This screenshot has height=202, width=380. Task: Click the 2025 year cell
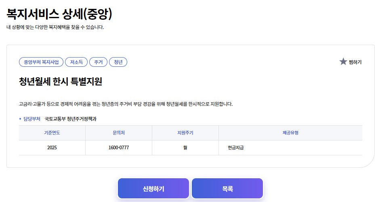pos(52,148)
